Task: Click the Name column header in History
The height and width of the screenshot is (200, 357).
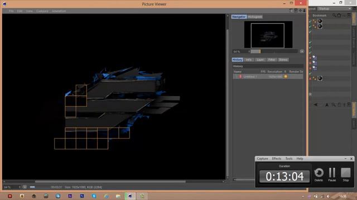Action: (238, 72)
